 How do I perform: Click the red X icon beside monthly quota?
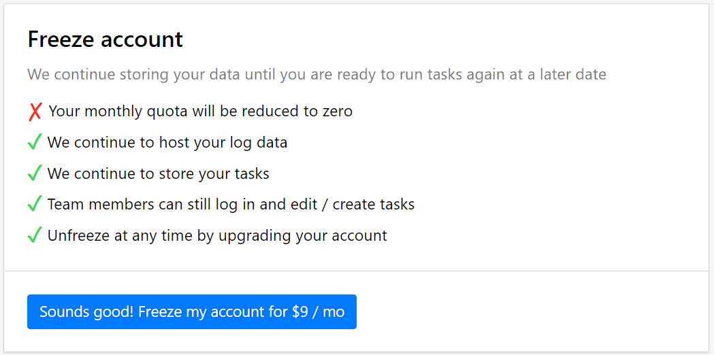pos(35,112)
